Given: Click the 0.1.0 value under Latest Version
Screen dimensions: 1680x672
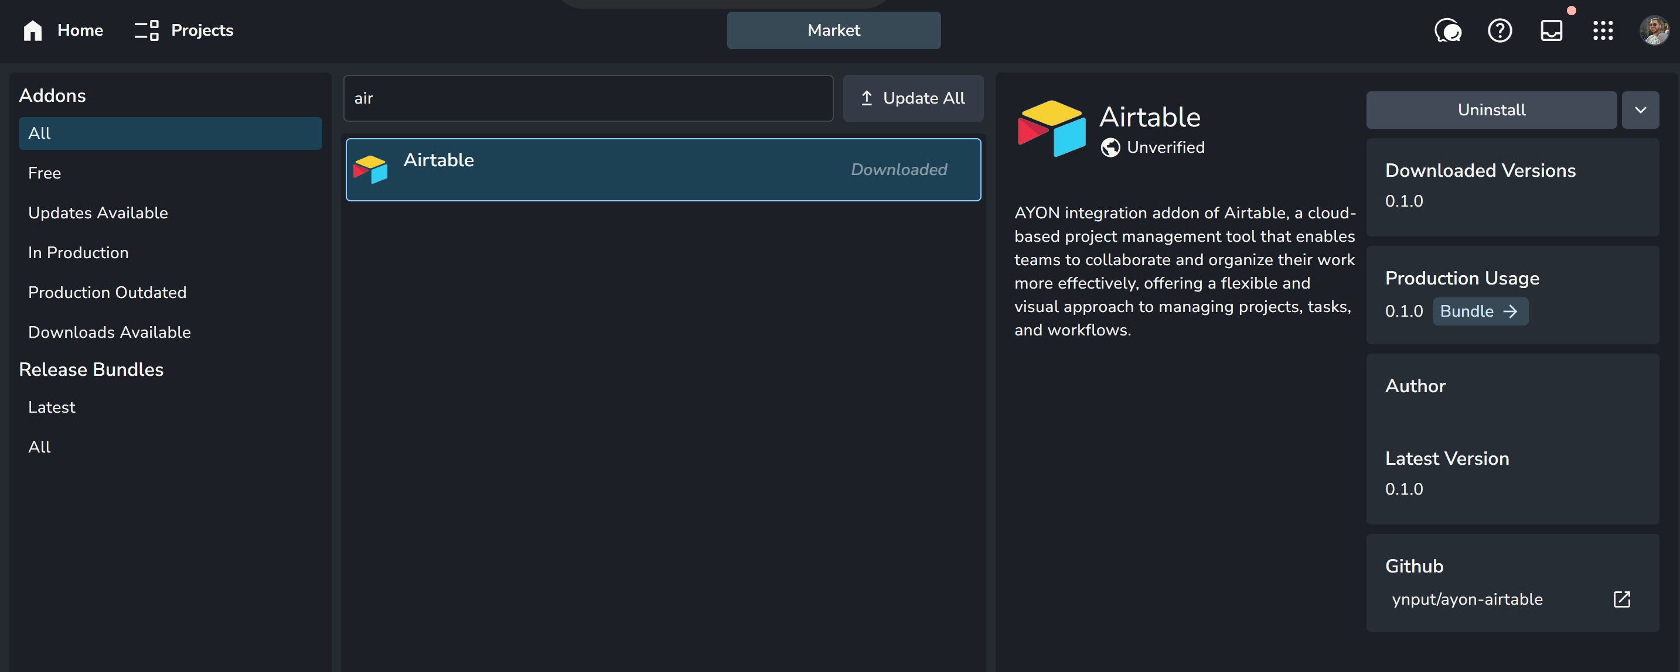Looking at the screenshot, I should 1404,489.
